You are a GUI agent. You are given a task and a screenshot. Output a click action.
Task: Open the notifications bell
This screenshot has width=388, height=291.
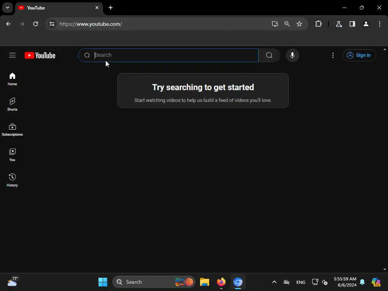coord(362,282)
